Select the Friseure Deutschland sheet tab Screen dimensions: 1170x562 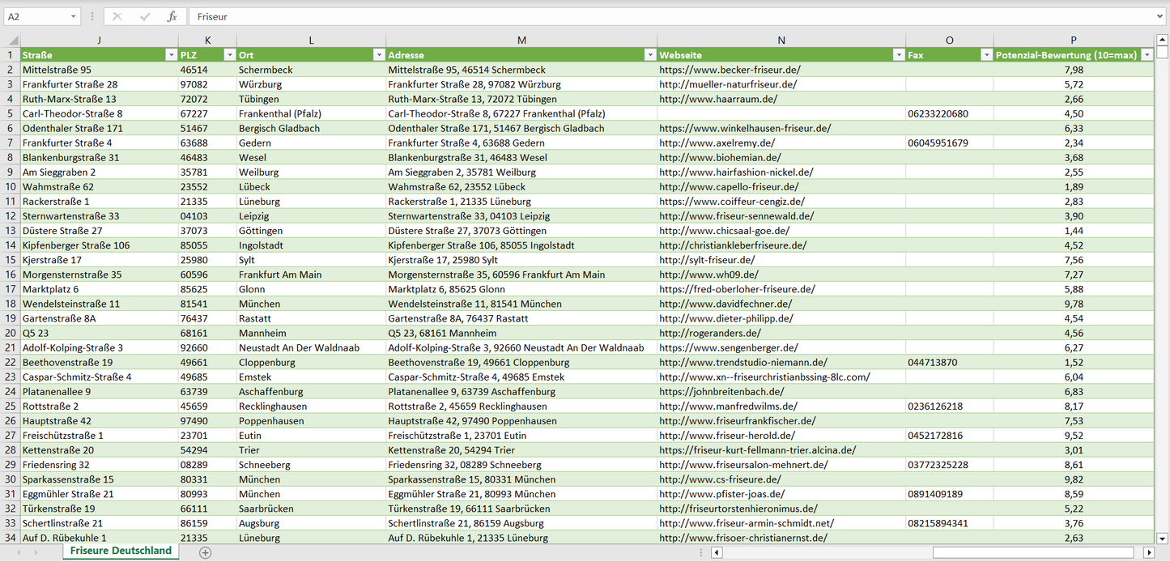point(121,551)
